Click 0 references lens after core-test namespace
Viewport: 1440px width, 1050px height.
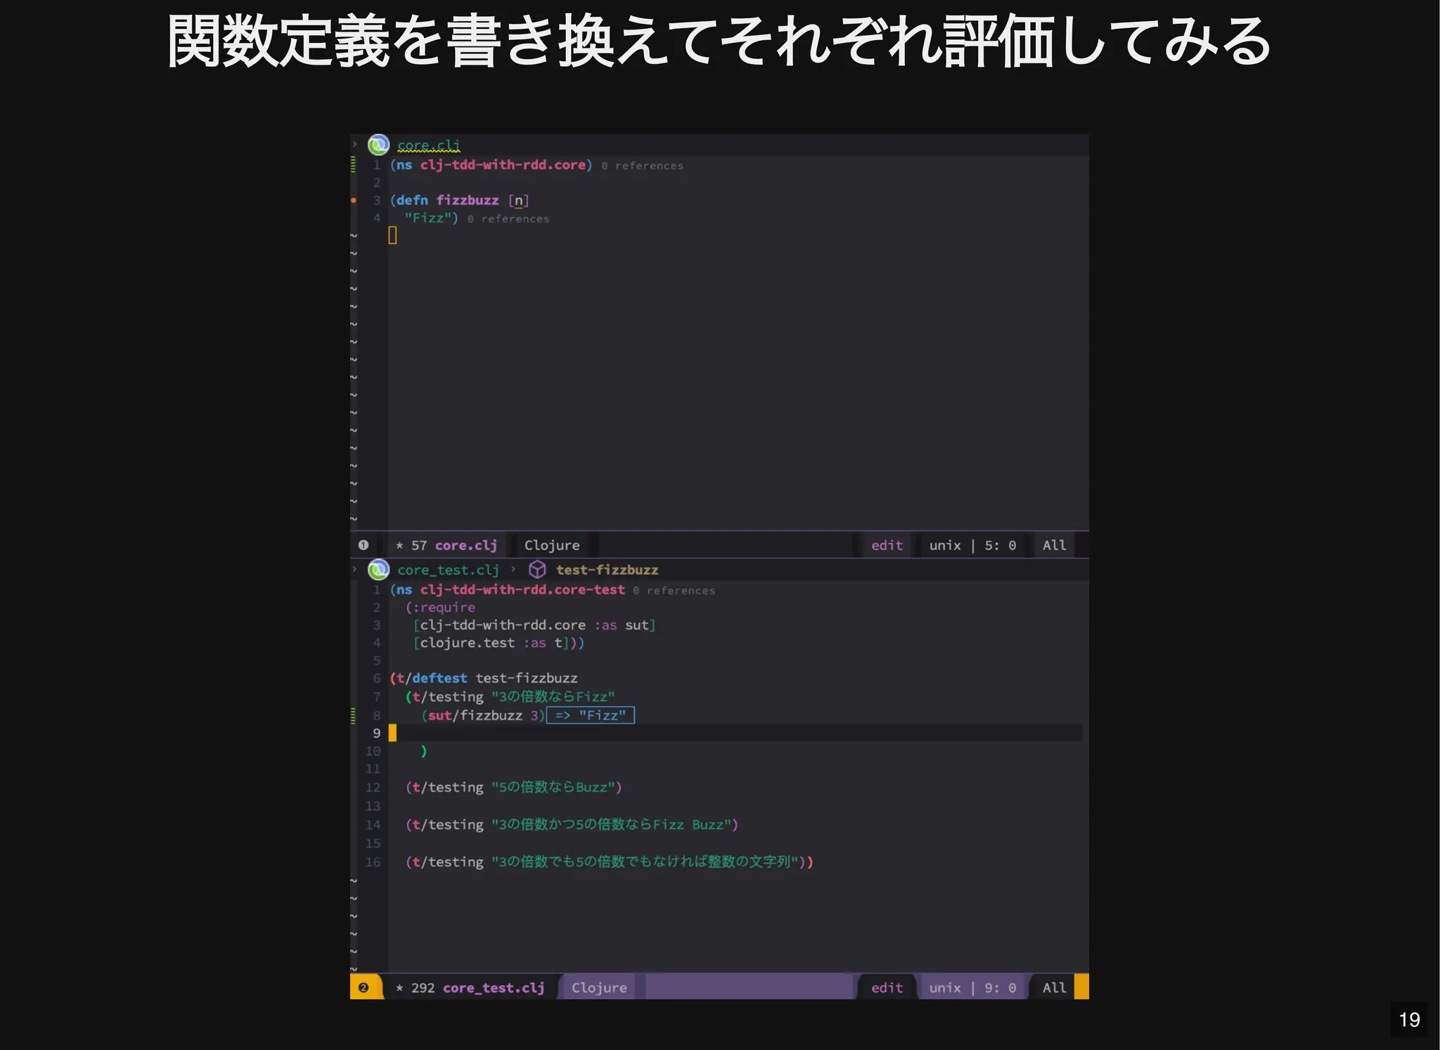(x=674, y=591)
